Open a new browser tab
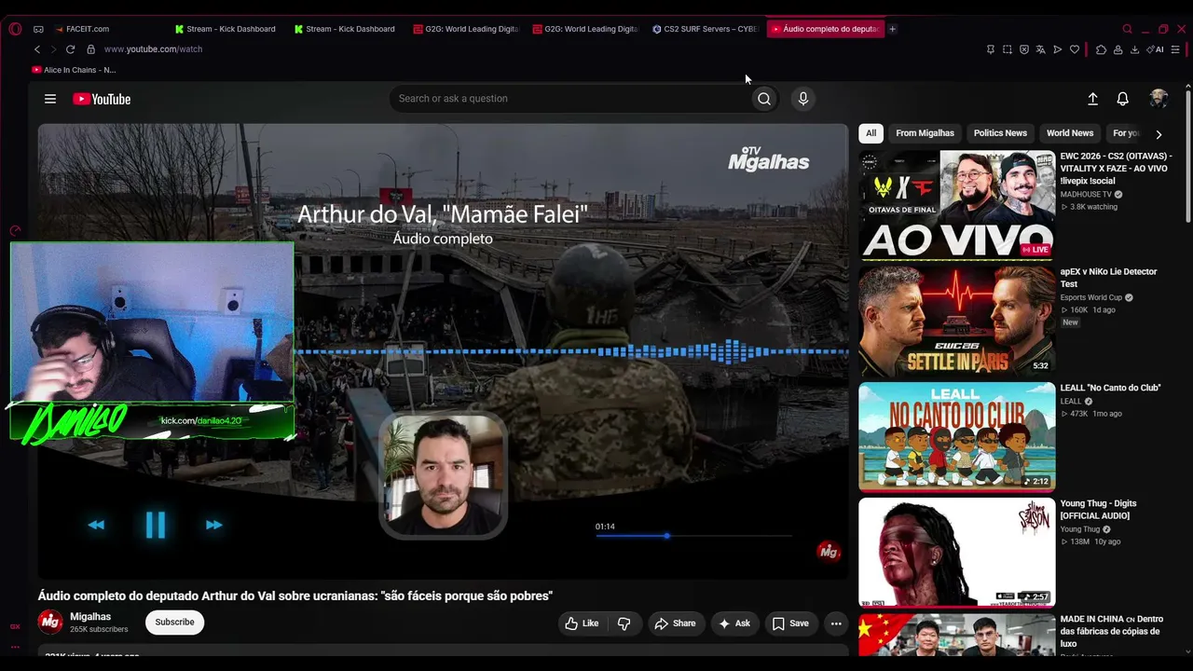 tap(892, 29)
